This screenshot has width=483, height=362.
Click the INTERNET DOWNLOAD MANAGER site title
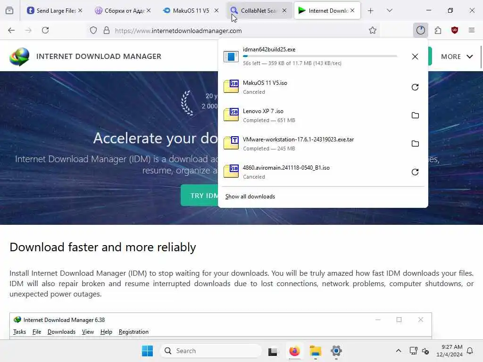click(99, 57)
